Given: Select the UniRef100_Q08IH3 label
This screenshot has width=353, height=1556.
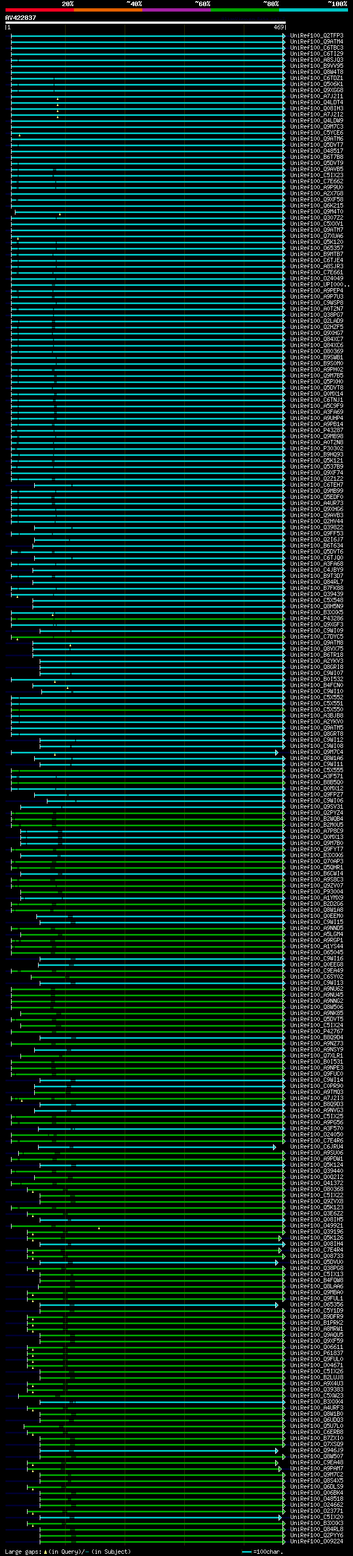Looking at the screenshot, I should point(317,108).
